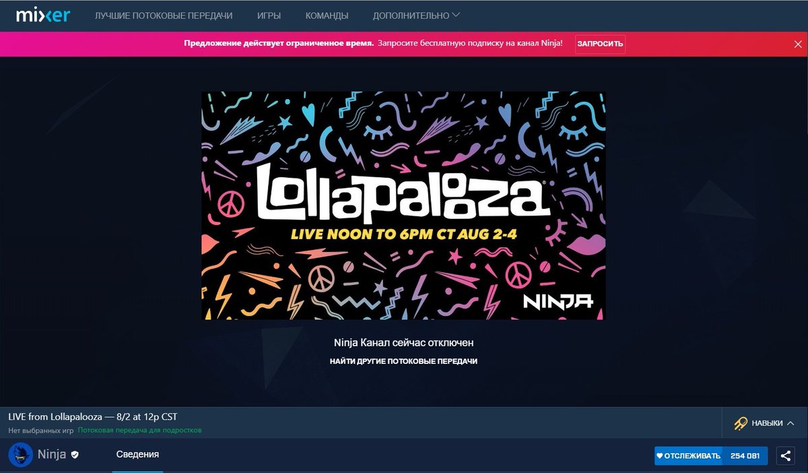Click the ОТСЛЕЖИВАТЬ follow button
The width and height of the screenshot is (808, 473).
click(x=689, y=456)
